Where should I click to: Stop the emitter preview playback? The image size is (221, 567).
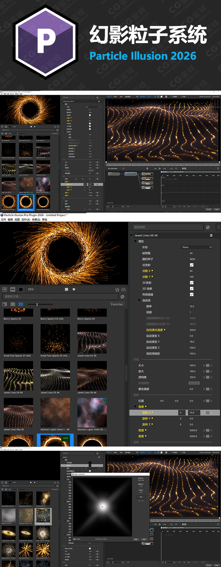point(67,289)
